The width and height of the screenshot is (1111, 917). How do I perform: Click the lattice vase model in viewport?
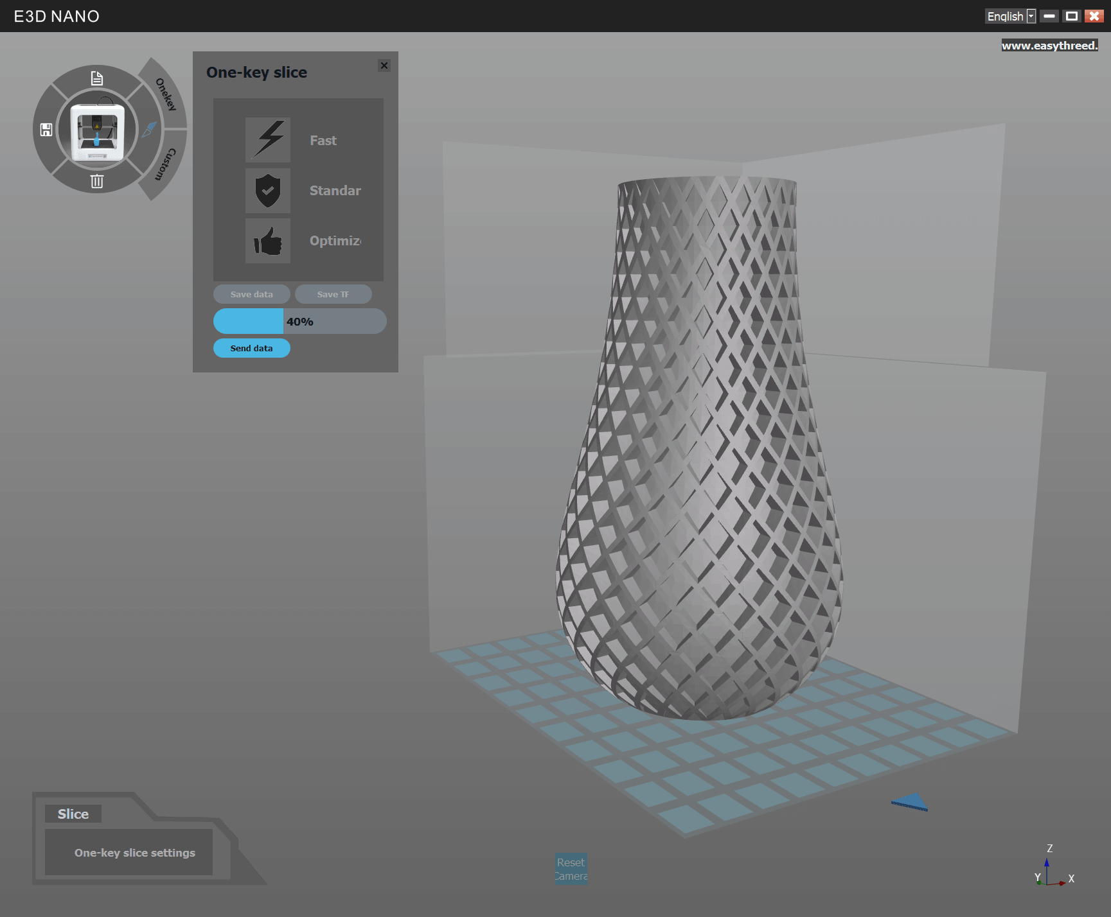tap(699, 450)
